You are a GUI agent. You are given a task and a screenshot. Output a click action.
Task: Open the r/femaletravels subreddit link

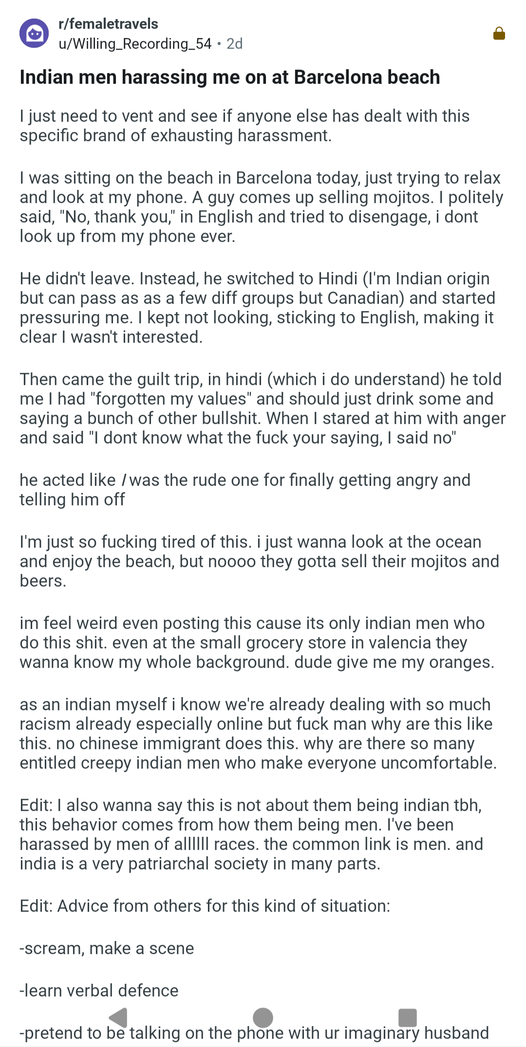[x=108, y=24]
